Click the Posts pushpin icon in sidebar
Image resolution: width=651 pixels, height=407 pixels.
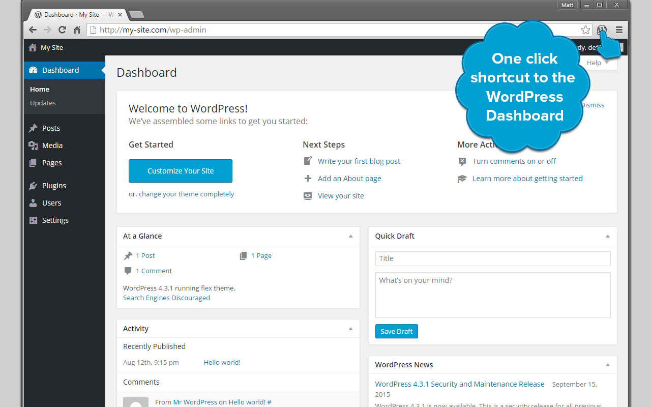33,128
